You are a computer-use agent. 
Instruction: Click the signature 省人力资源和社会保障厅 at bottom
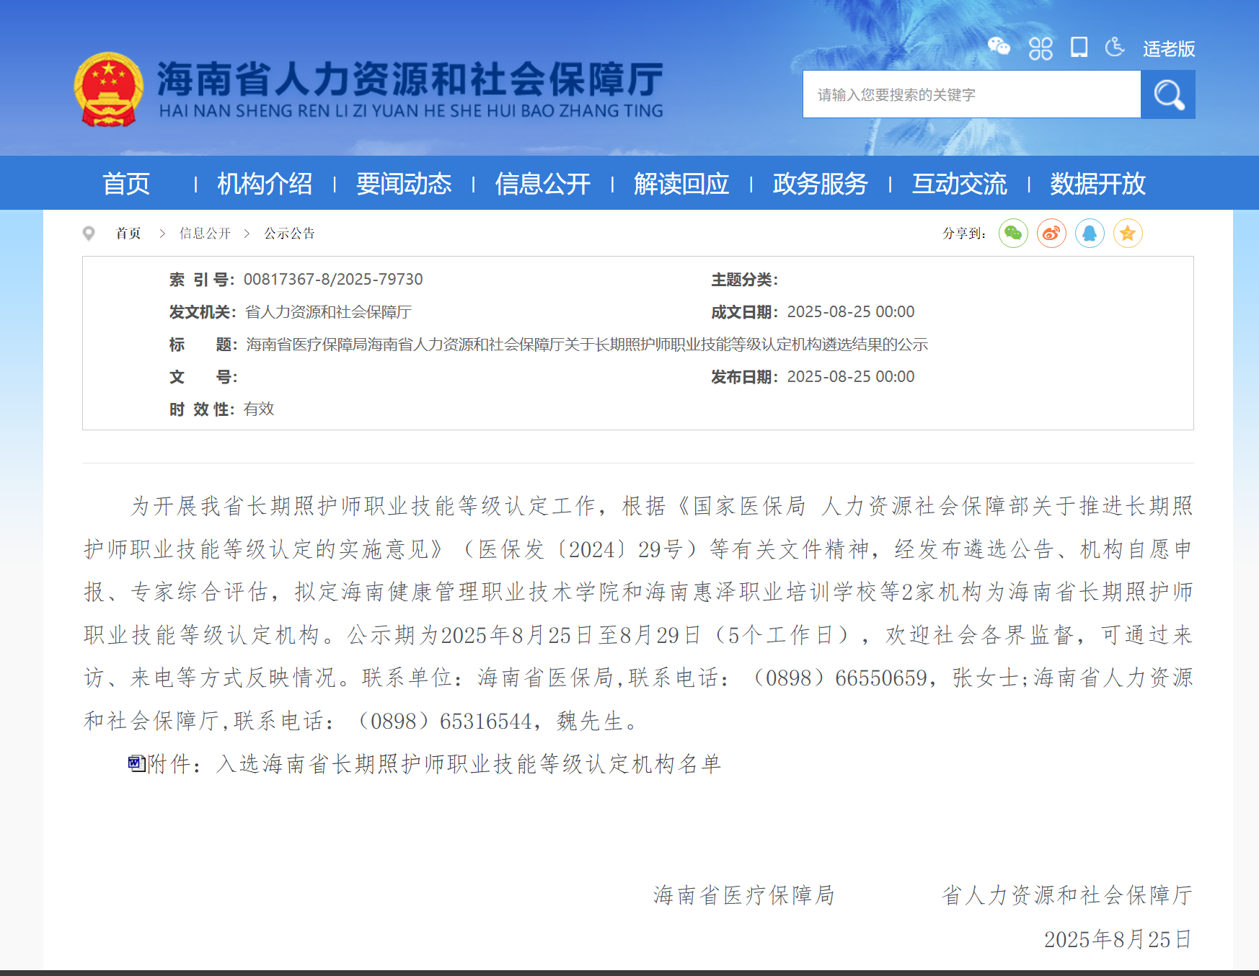1067,895
